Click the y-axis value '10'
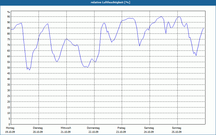This screenshot has height=135, width=216. click(9, 113)
